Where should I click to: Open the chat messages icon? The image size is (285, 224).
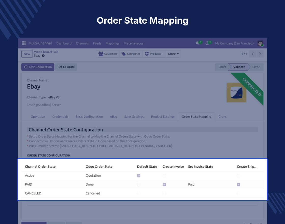(197, 43)
